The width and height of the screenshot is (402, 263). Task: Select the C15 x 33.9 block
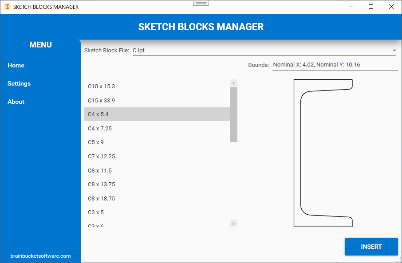(102, 101)
